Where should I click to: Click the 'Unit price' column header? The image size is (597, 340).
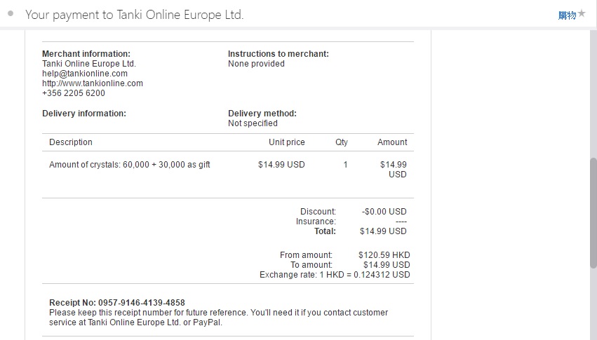coord(287,142)
